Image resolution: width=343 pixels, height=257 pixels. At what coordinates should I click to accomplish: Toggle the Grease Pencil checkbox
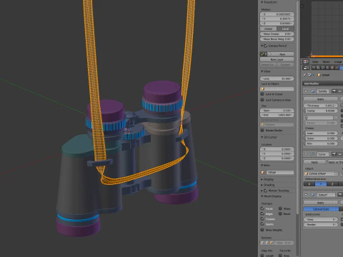coord(266,46)
